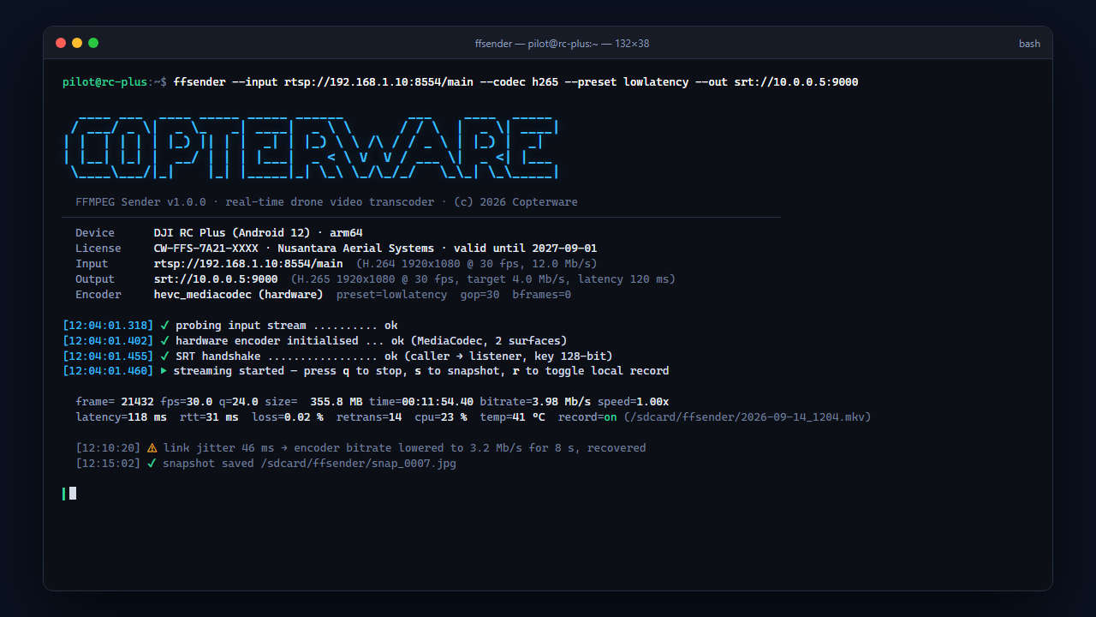Click the green zoom window button

pyautogui.click(x=93, y=43)
